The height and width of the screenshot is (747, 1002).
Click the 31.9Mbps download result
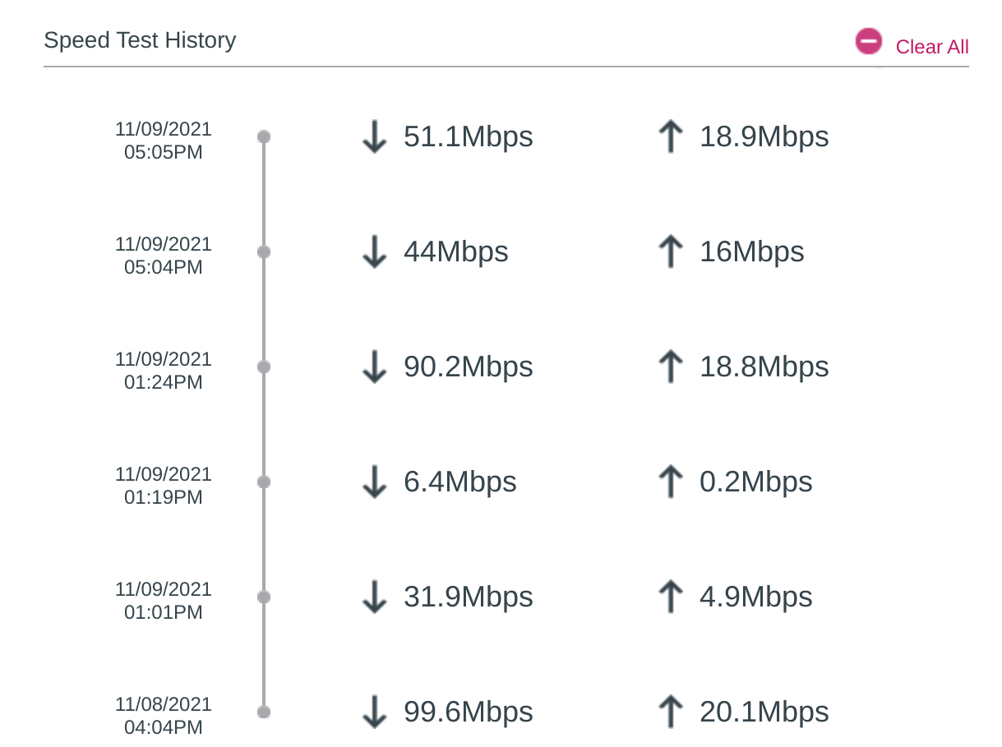[468, 597]
